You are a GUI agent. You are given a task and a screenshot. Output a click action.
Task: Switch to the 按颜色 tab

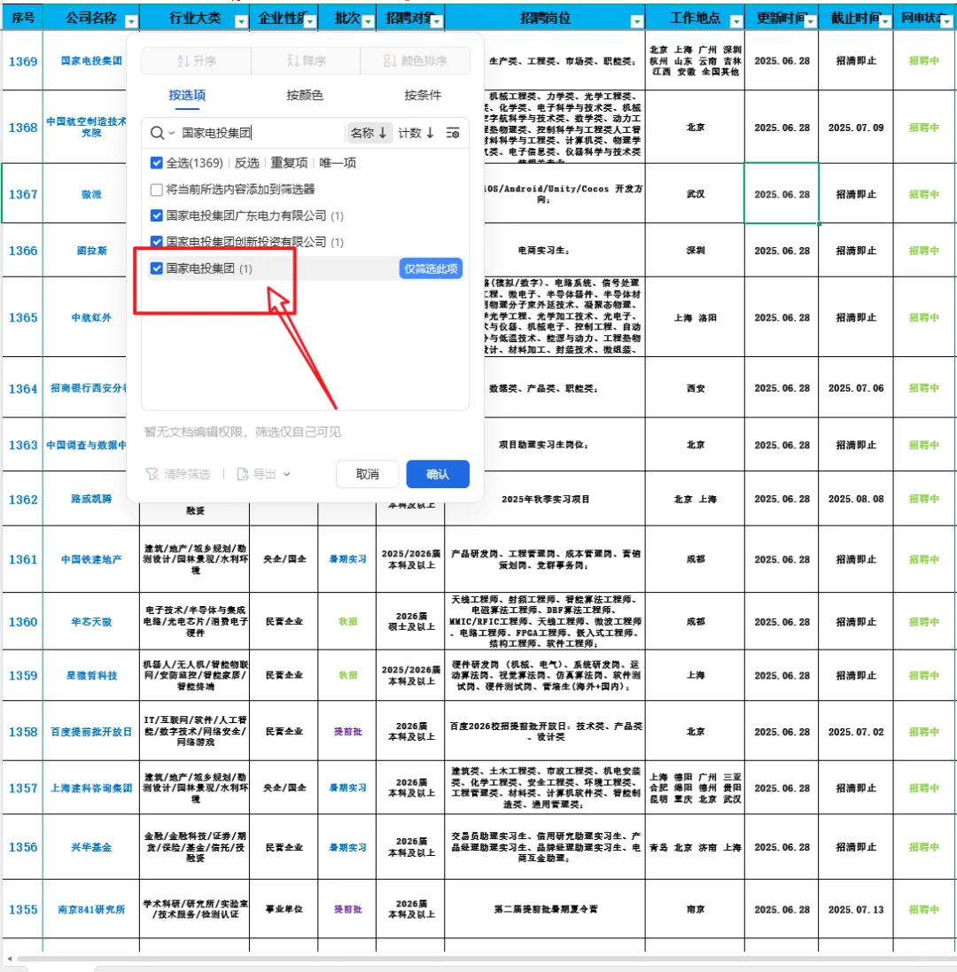304,95
